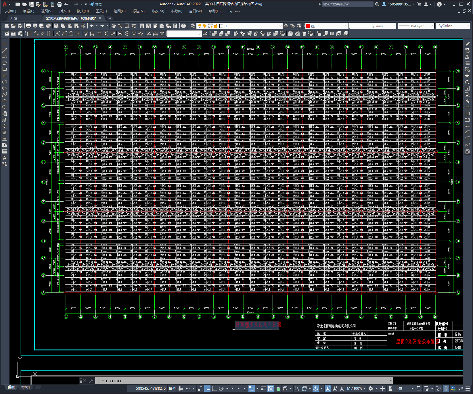This screenshot has width=473, height=394.
Task: Click the Plot printer icon in toolbar
Action: click(x=28, y=26)
